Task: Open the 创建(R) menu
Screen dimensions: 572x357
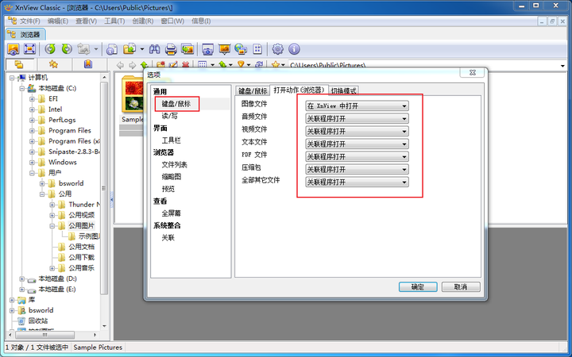Action: click(143, 21)
